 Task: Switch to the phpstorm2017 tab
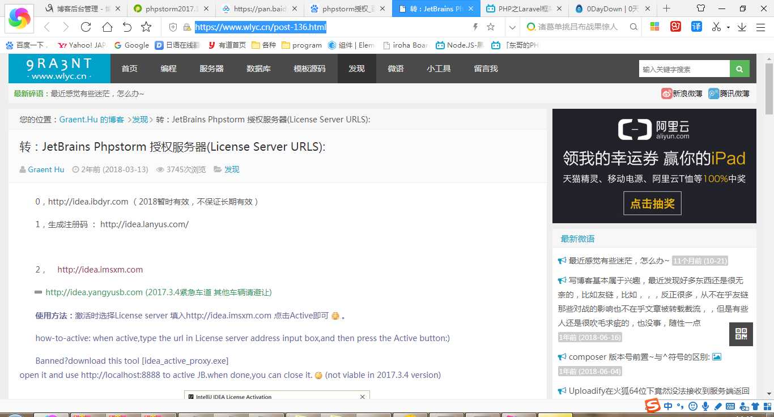[x=170, y=8]
